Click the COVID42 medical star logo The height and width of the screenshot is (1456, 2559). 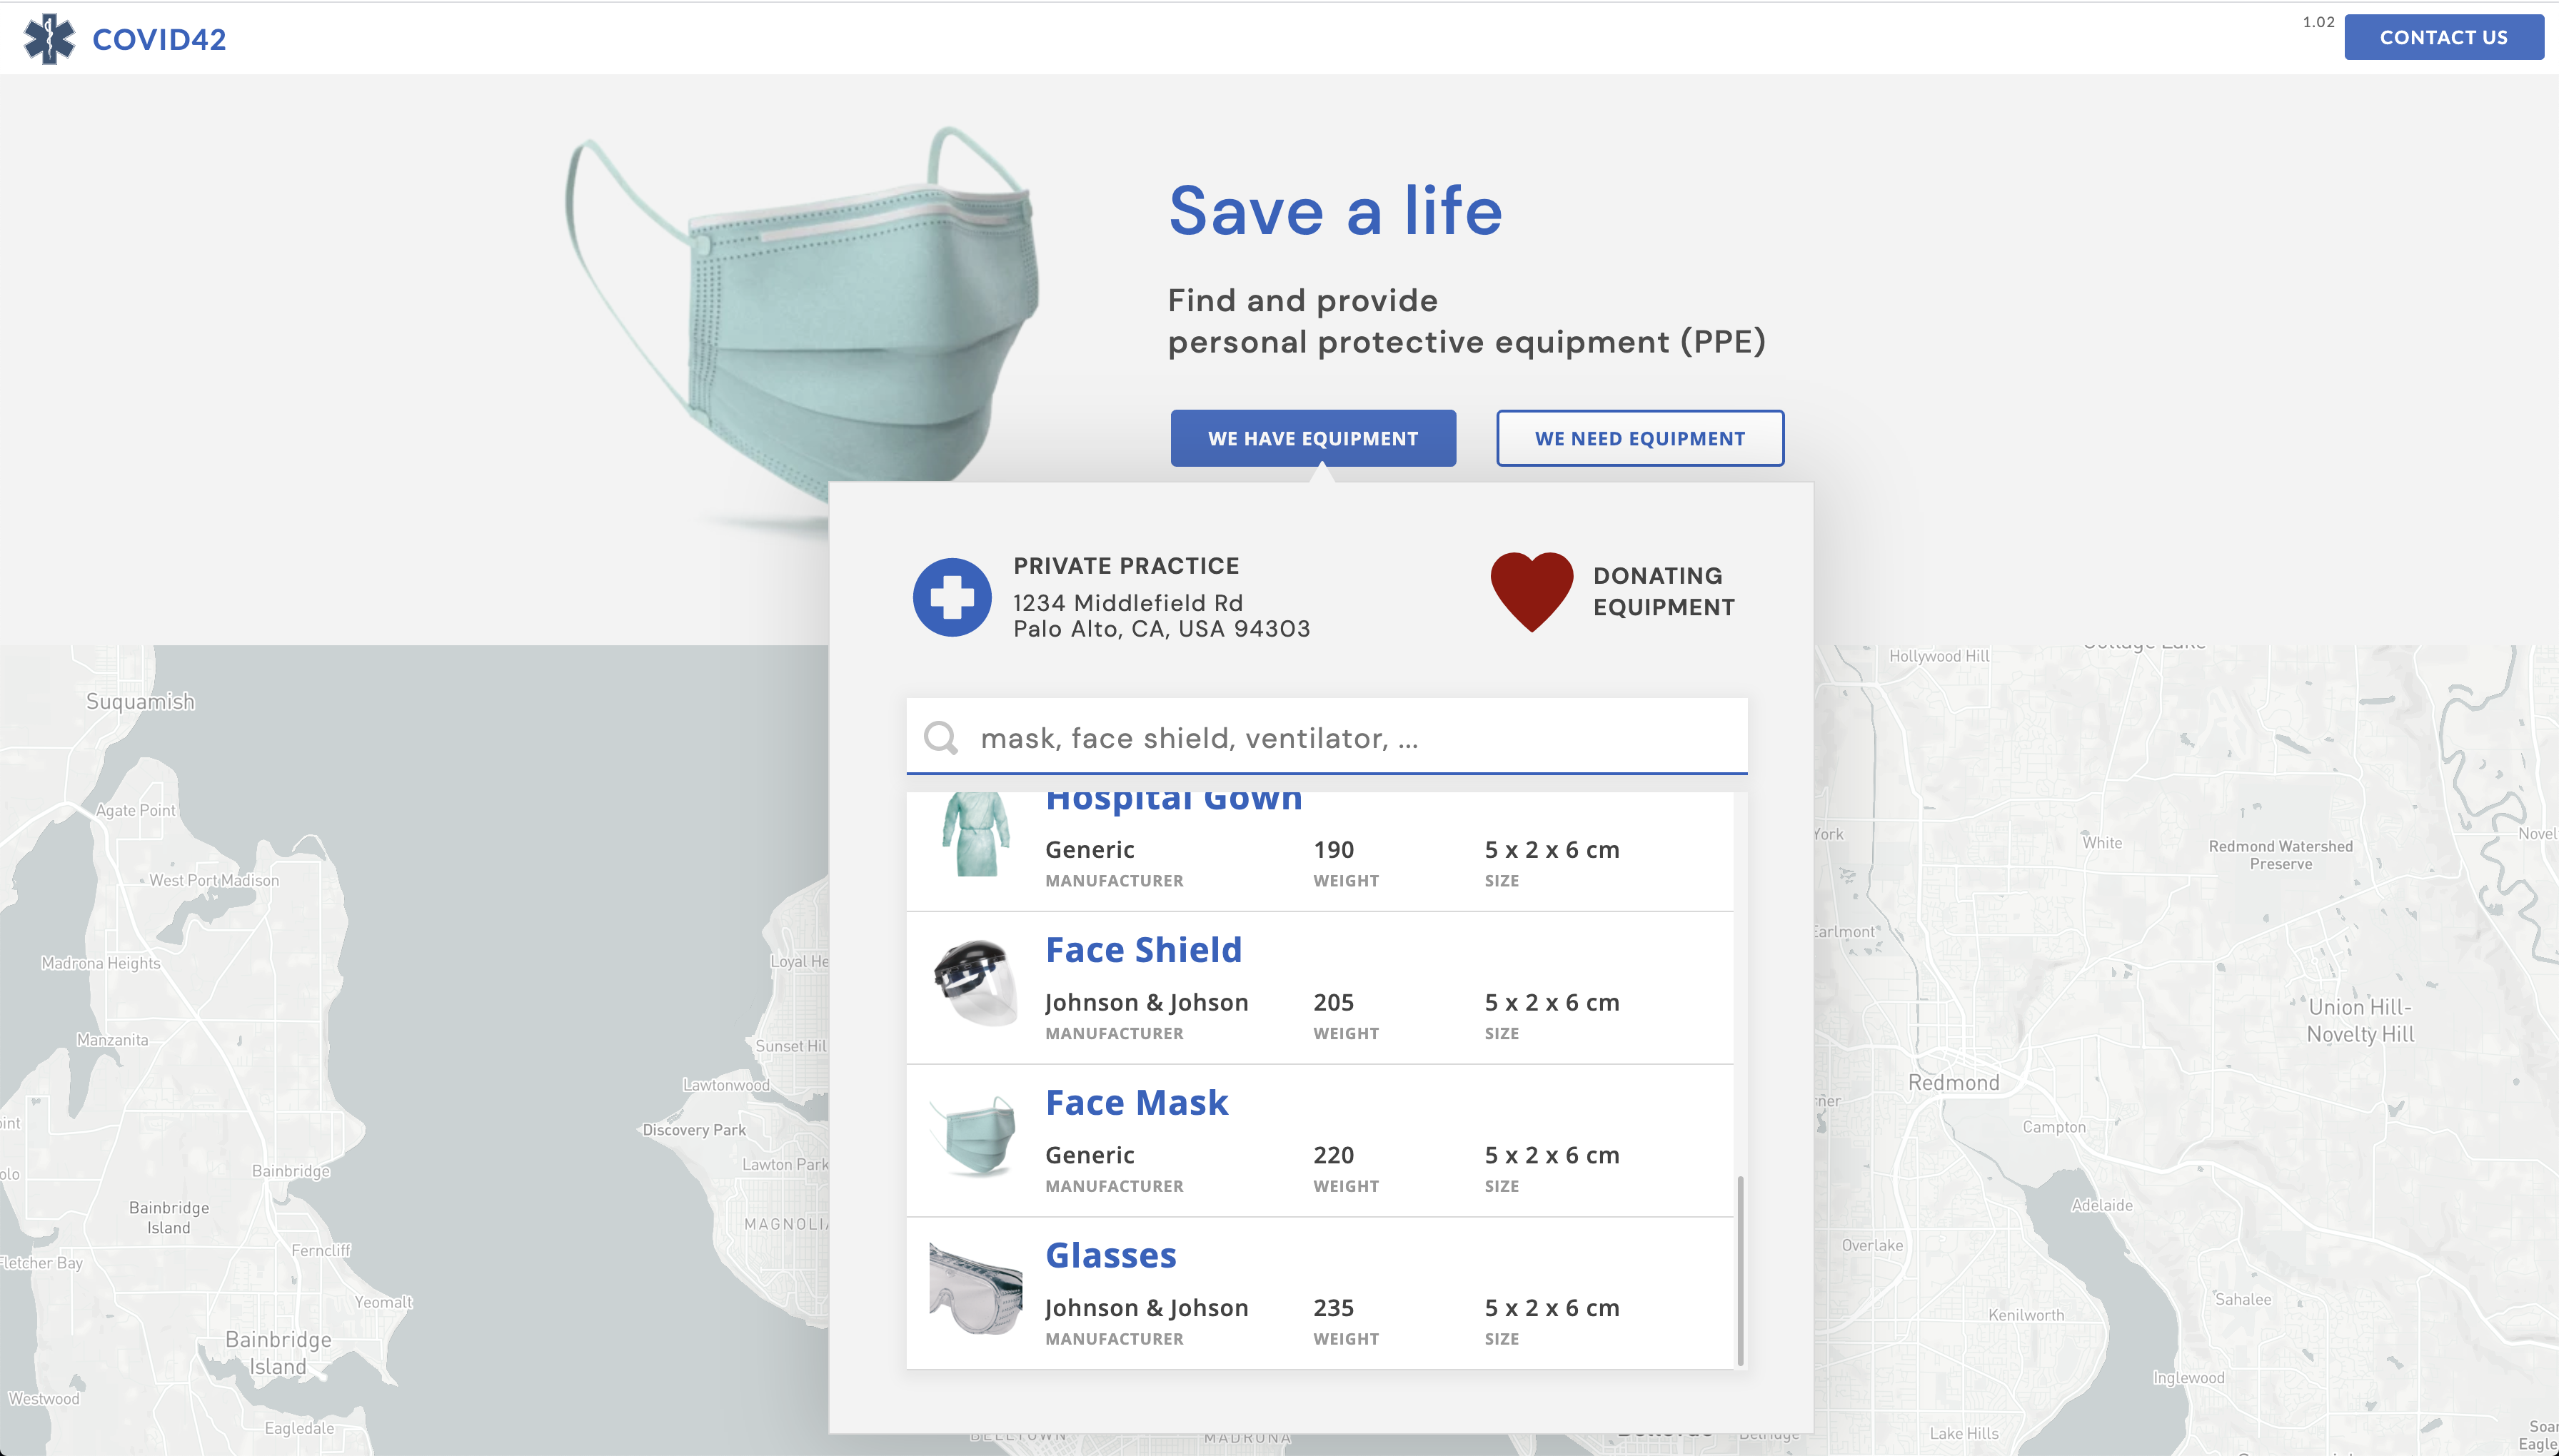49,39
